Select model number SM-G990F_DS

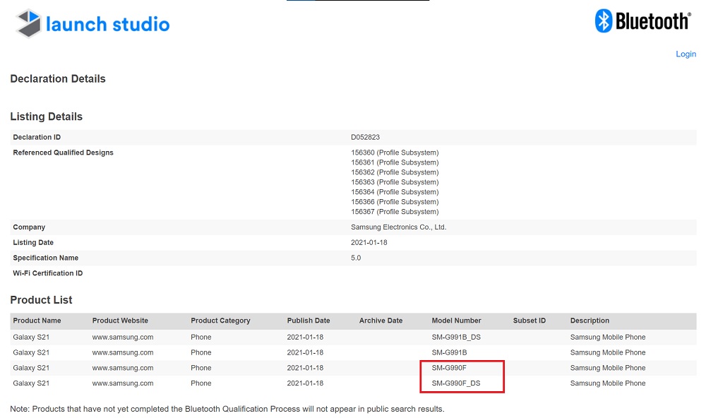click(x=456, y=383)
